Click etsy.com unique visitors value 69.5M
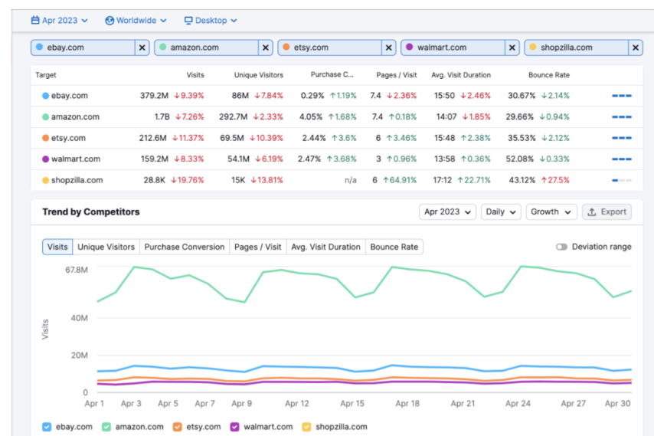The height and width of the screenshot is (436, 654). [232, 138]
